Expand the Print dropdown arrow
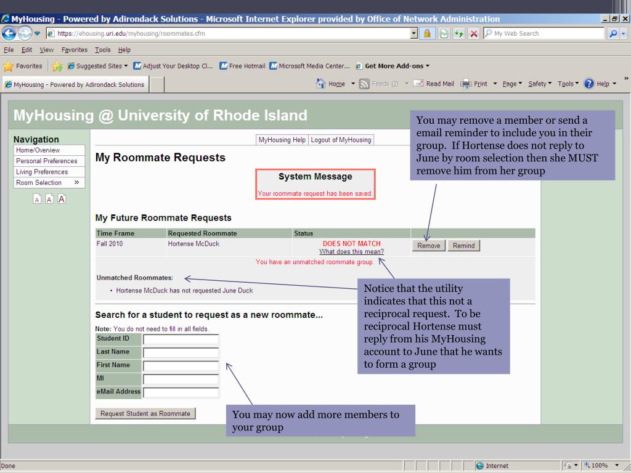Viewport: 631px width, 473px height. point(495,84)
